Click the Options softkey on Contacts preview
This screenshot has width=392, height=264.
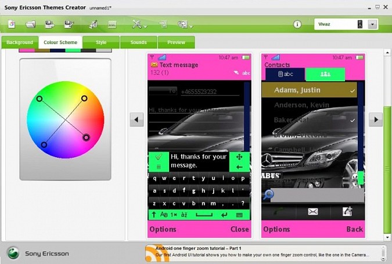point(276,229)
